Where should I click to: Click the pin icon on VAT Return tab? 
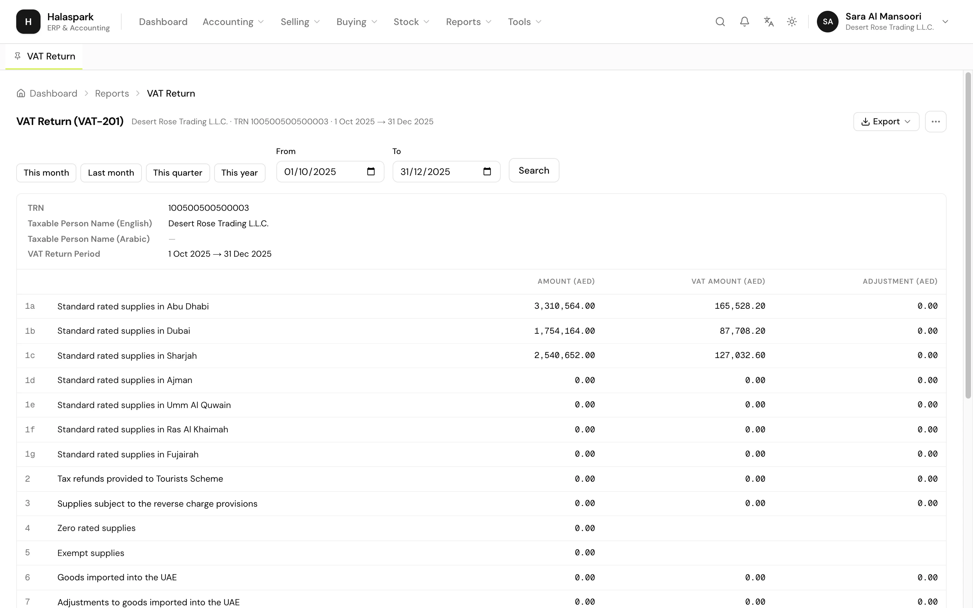[17, 56]
